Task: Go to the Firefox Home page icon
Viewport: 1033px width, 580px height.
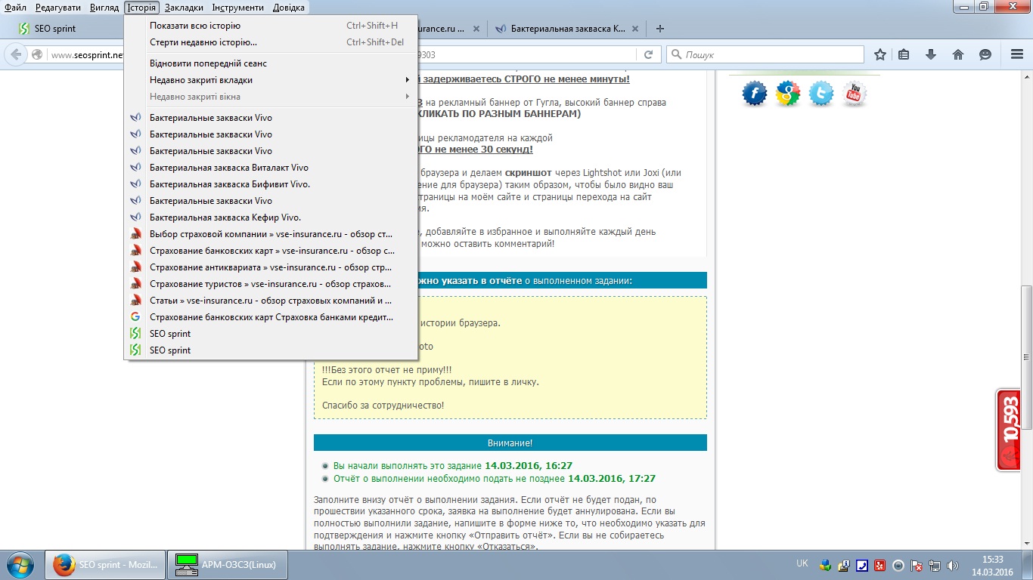Action: coord(958,54)
